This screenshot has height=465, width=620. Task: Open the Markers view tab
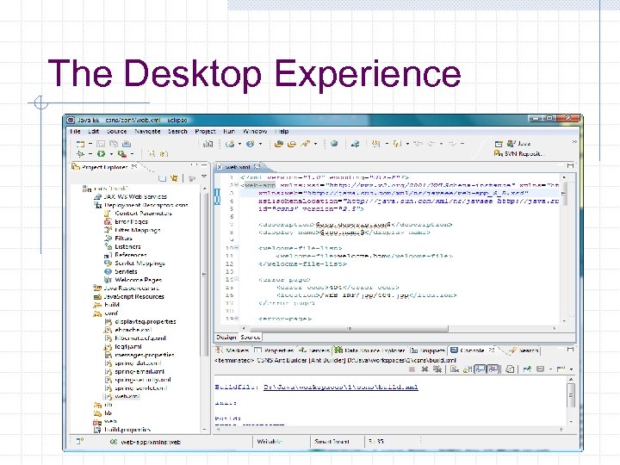click(232, 350)
